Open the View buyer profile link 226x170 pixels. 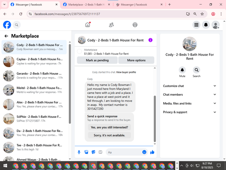click(126, 72)
